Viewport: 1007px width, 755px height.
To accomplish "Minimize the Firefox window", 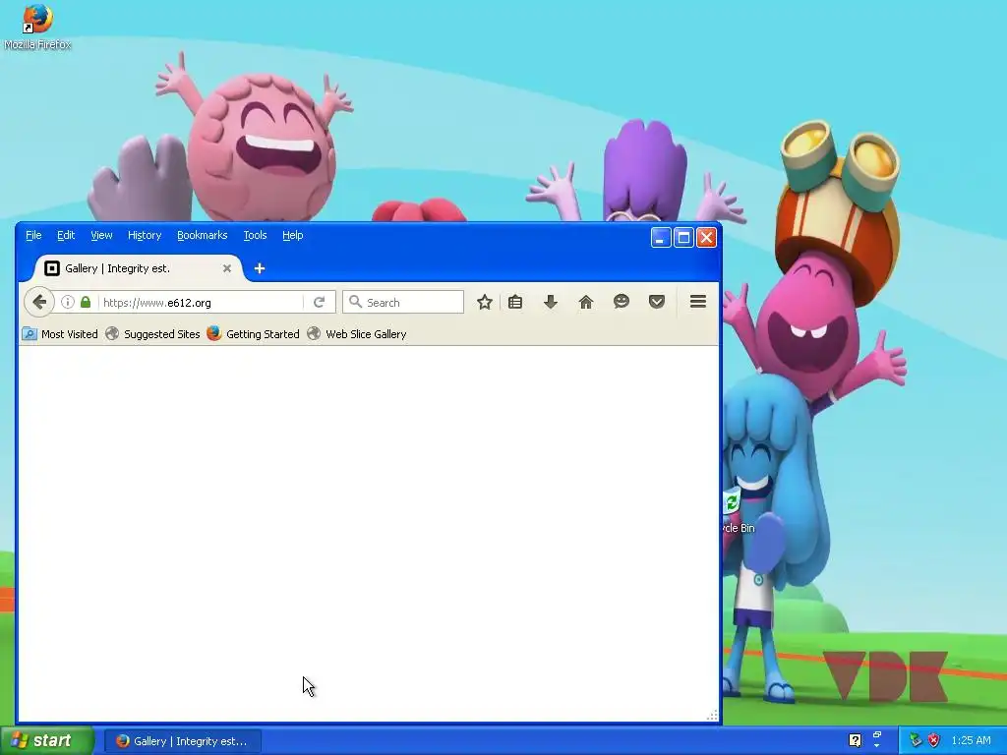I will 660,238.
